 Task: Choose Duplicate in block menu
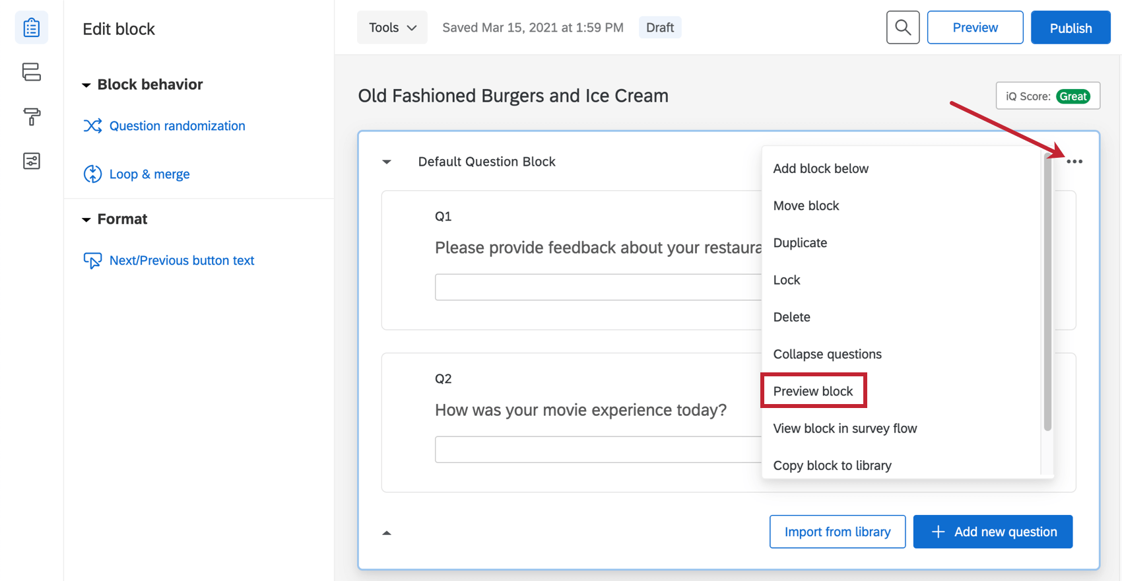click(x=800, y=243)
